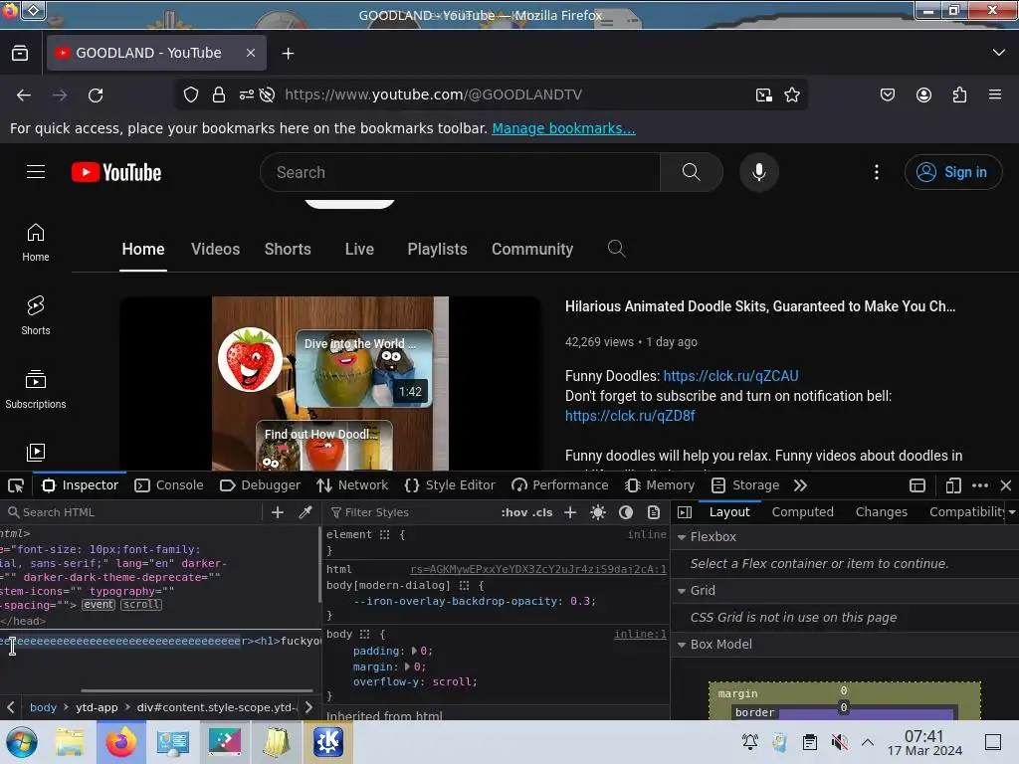Open channel Videos tab
This screenshot has height=764, width=1019.
coord(215,250)
